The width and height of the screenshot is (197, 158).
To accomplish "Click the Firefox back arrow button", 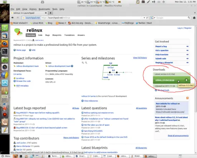I will (x=13, y=18).
